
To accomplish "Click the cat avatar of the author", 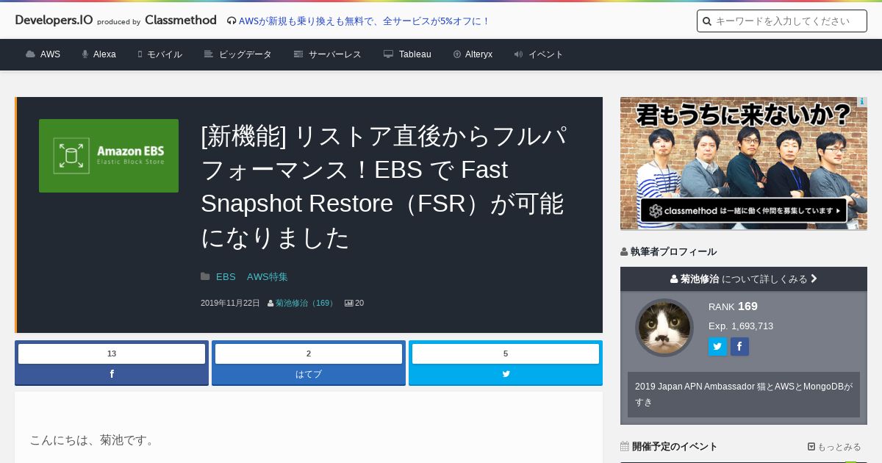I will click(664, 328).
